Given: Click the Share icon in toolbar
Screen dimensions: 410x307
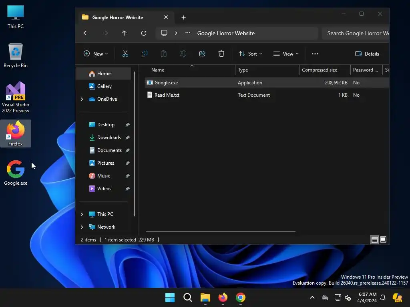Looking at the screenshot, I should click(x=202, y=54).
